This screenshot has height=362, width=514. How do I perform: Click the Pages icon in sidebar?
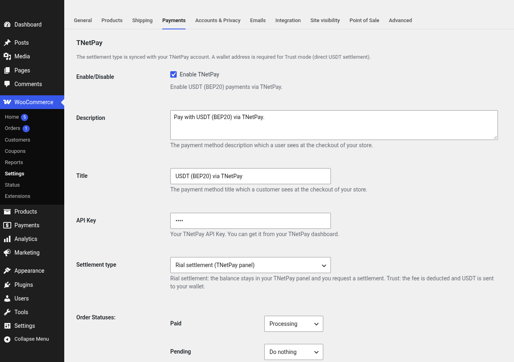[x=7, y=70]
